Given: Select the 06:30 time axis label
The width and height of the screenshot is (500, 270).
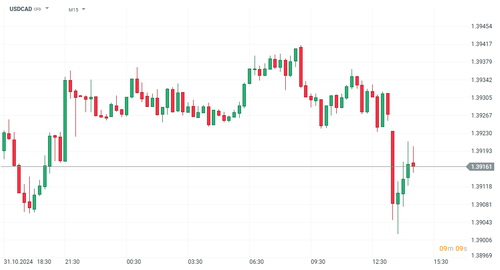Looking at the screenshot, I should 256,262.
